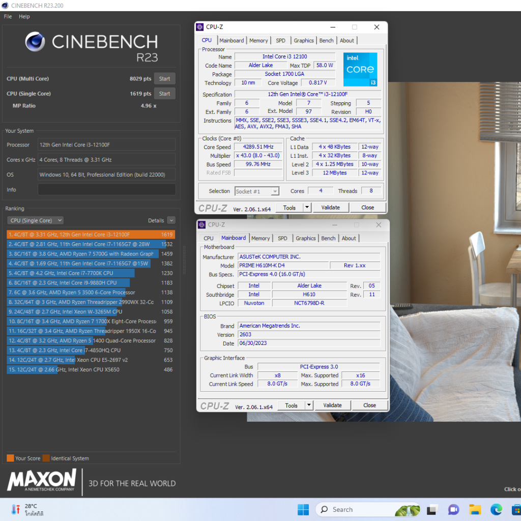
Task: Start the CPU (Single Core) benchmark
Action: (x=164, y=94)
